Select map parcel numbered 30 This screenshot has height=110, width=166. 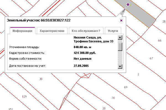[x=41, y=79]
